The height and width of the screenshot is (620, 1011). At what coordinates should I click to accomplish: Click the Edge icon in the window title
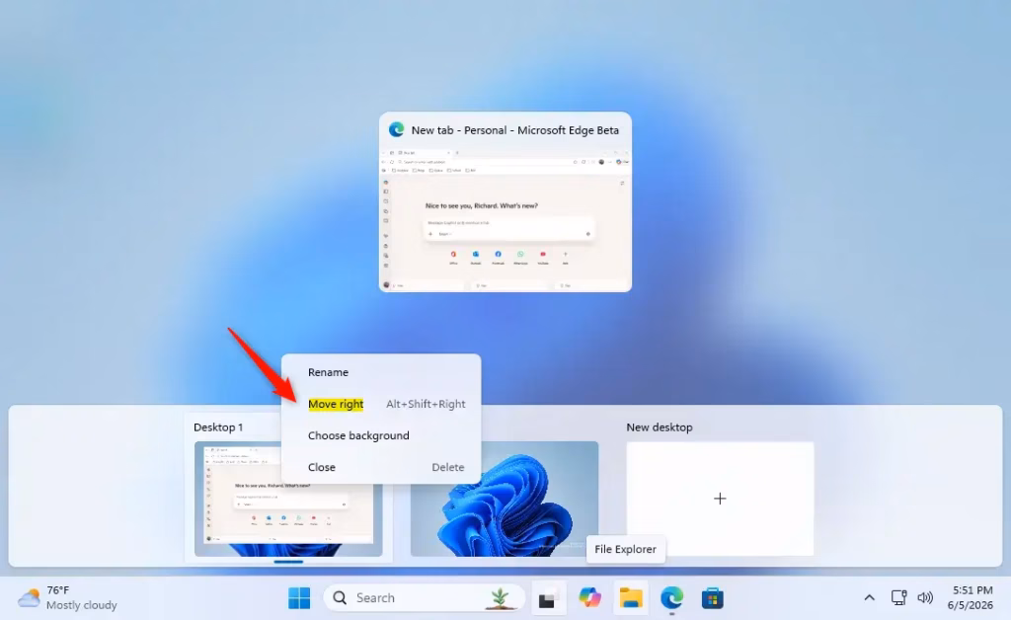396,129
